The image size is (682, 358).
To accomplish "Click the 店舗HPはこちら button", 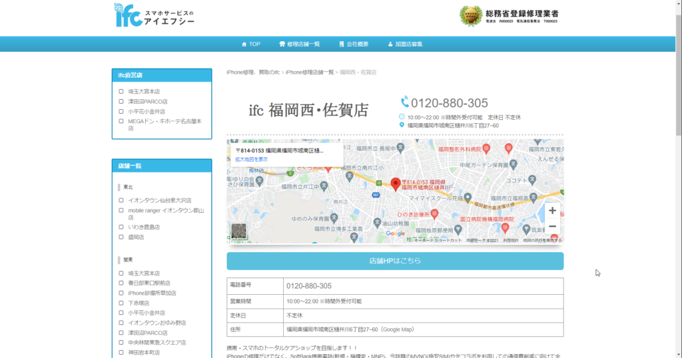I will click(x=395, y=261).
